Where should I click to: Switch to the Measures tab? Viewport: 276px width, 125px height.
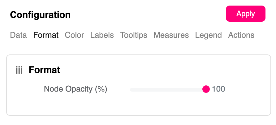(x=171, y=35)
